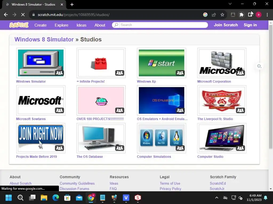Open the Liverpool fc crest thumbnail
The height and width of the screenshot is (204, 273).
coord(222,100)
